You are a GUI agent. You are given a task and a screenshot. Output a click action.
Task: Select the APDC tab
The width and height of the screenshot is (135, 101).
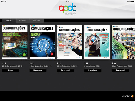tap(9, 20)
